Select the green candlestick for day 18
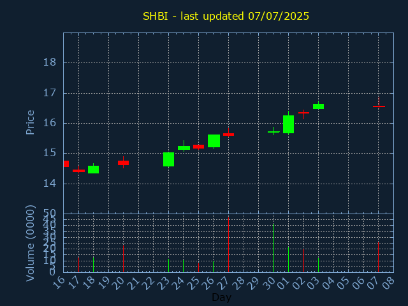 coord(94,169)
